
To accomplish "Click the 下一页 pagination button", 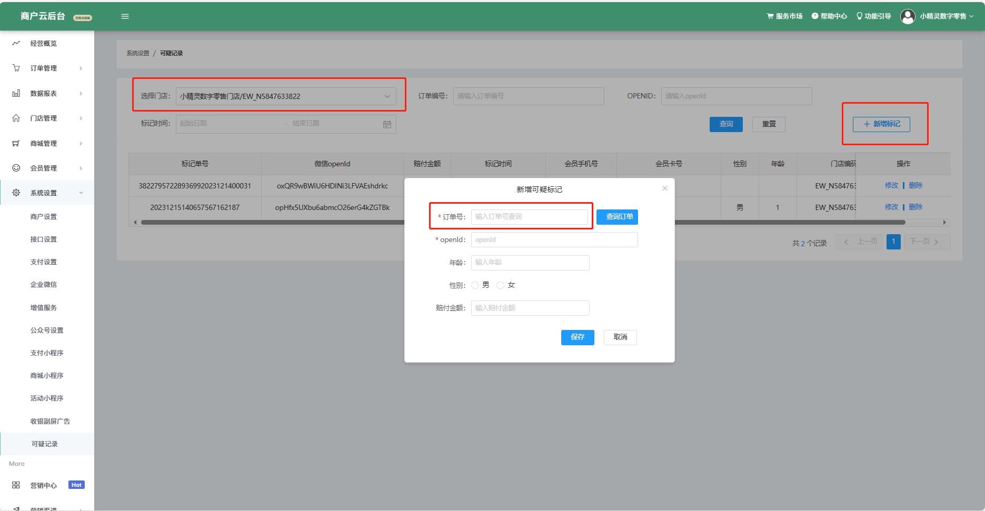I will [927, 242].
